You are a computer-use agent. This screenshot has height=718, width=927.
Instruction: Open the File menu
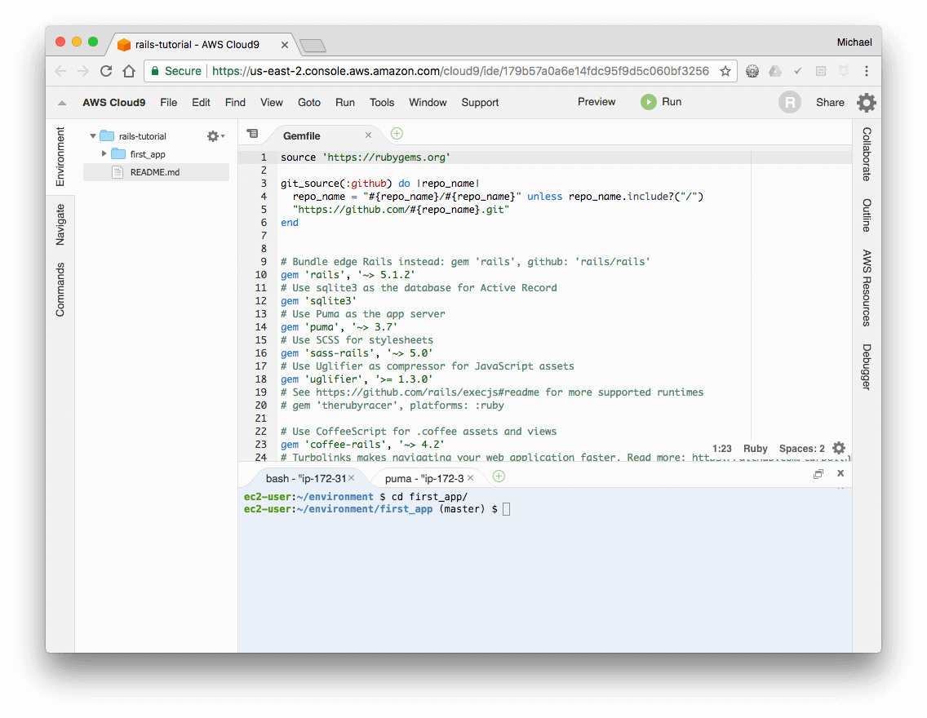click(x=168, y=102)
